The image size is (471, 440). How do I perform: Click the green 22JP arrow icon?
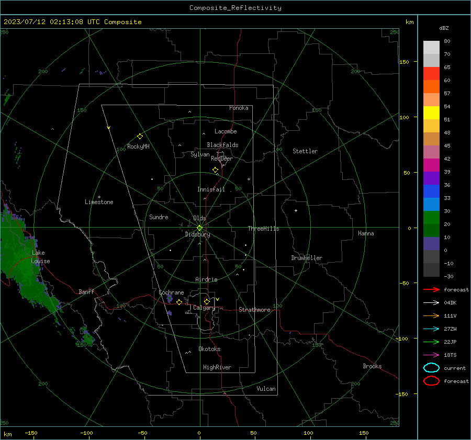coord(431,342)
